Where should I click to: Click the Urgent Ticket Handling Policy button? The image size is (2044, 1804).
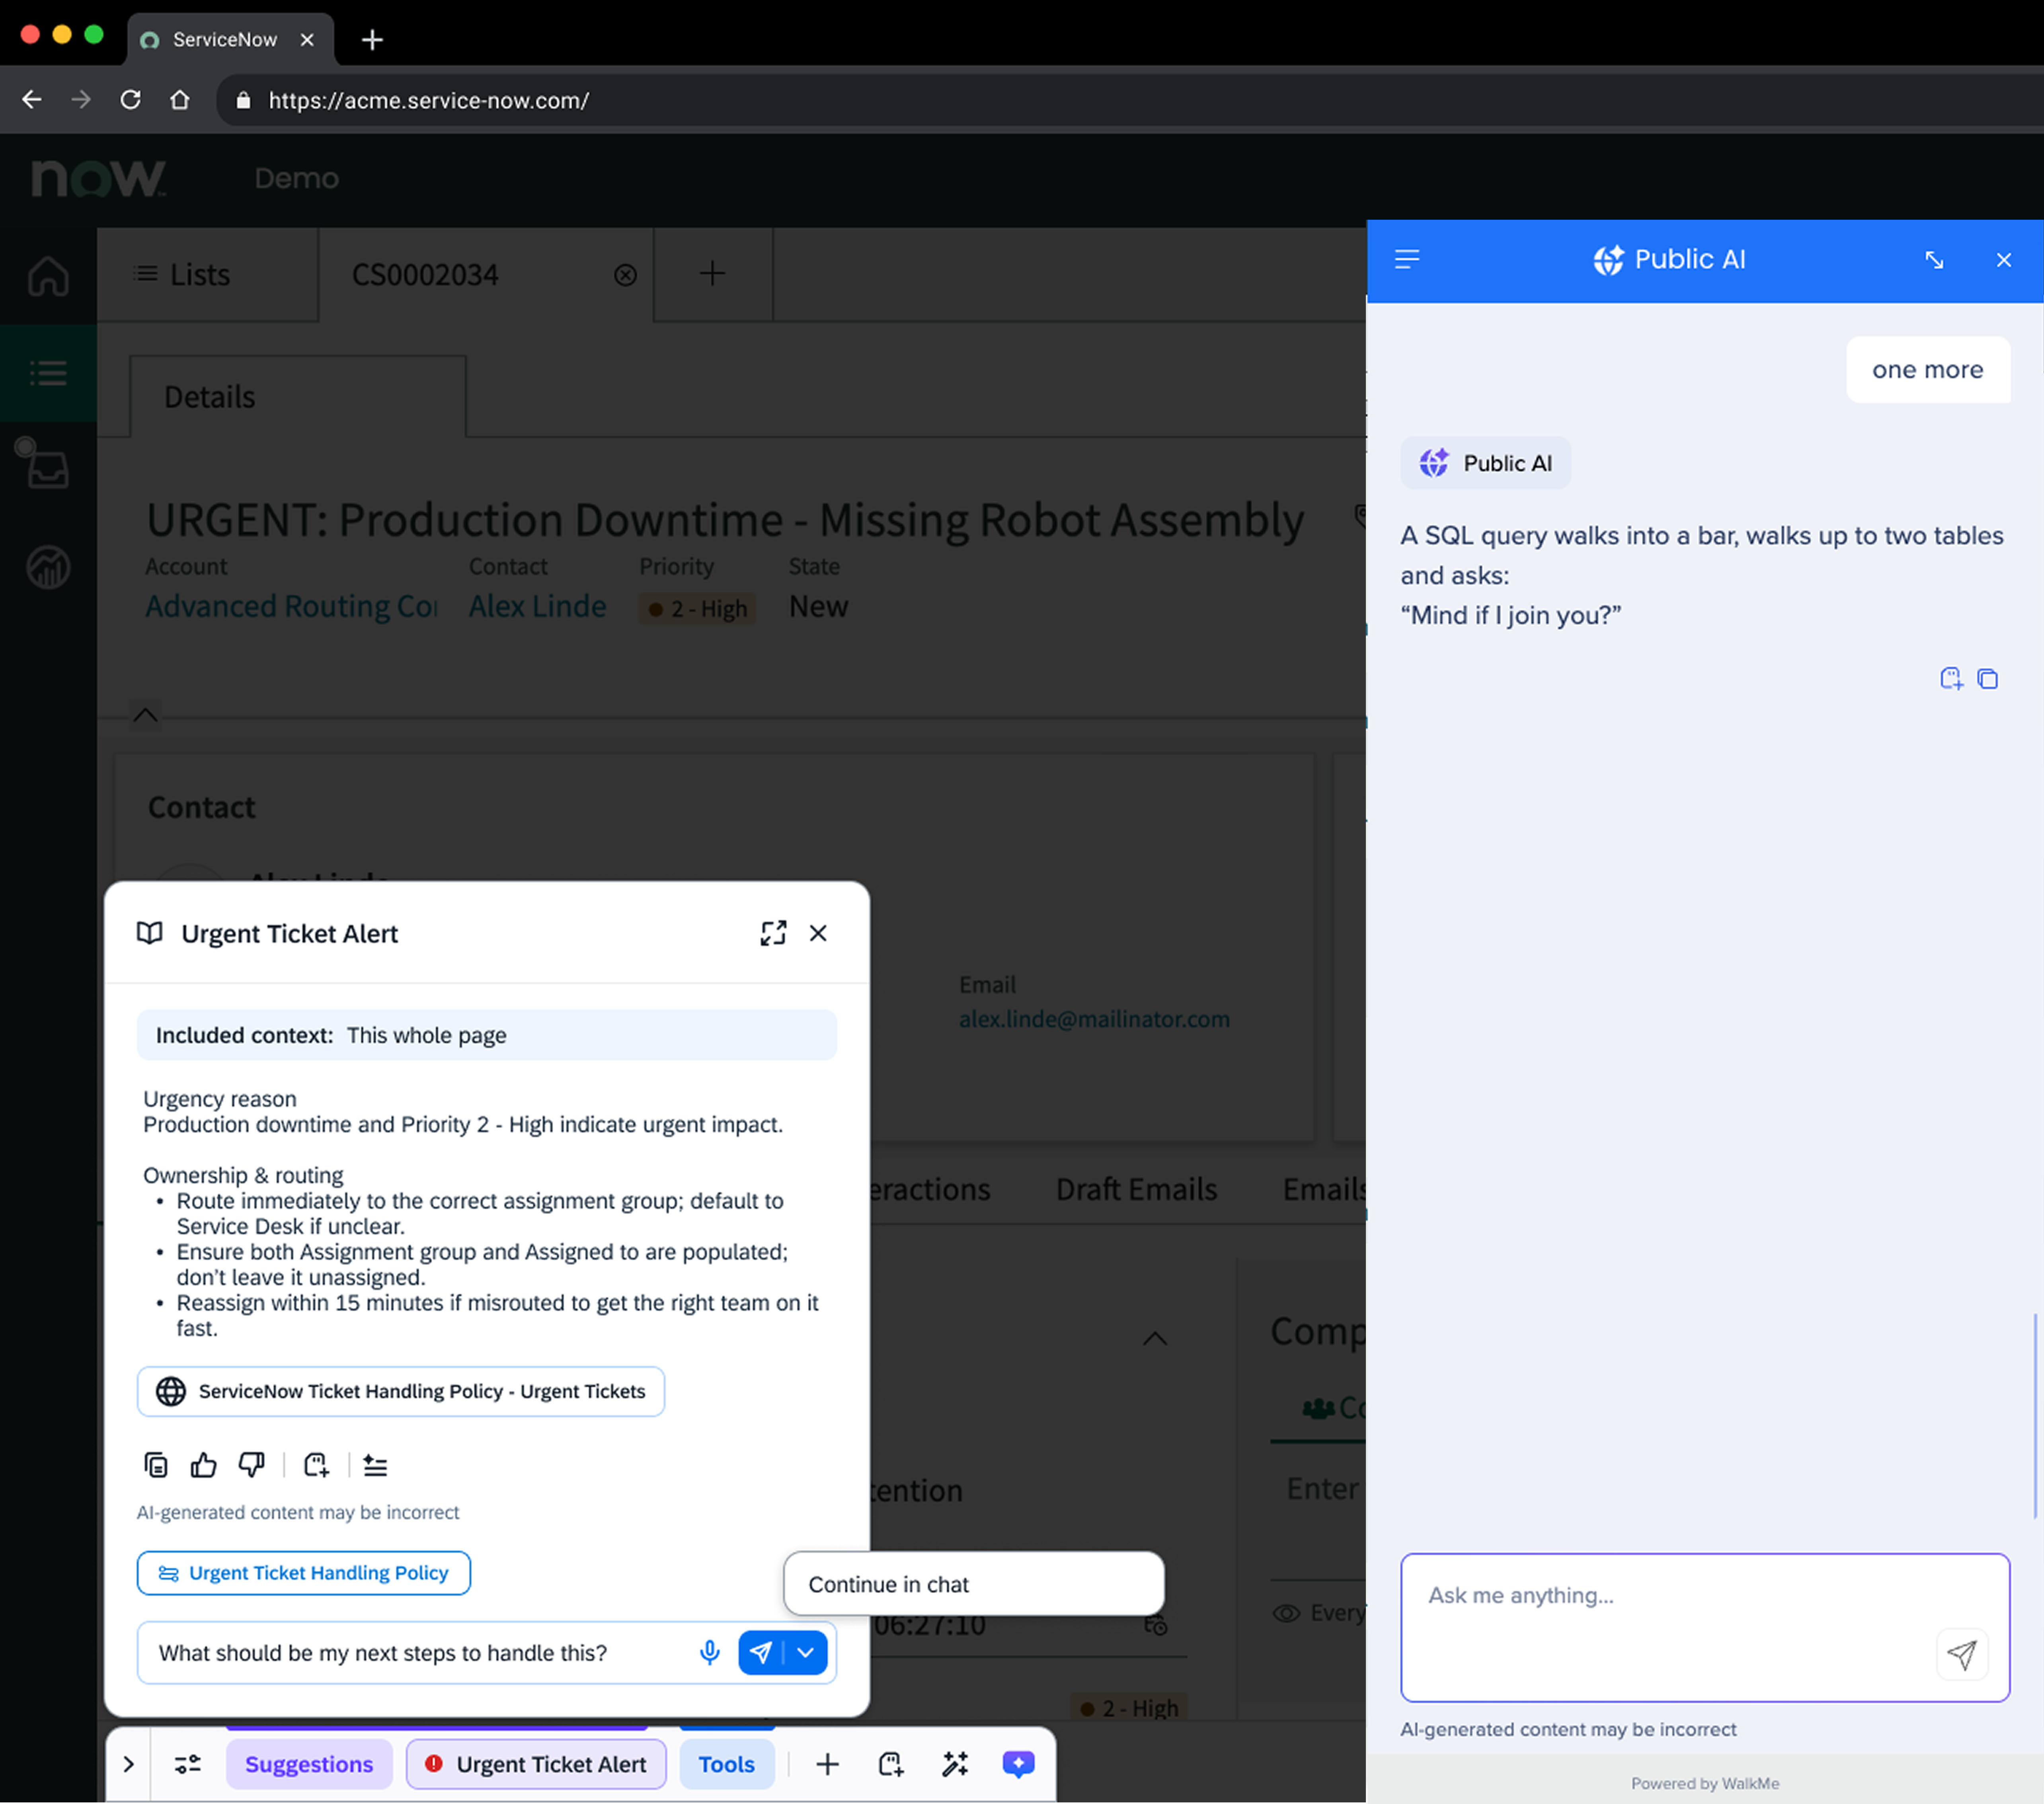[x=304, y=1573]
